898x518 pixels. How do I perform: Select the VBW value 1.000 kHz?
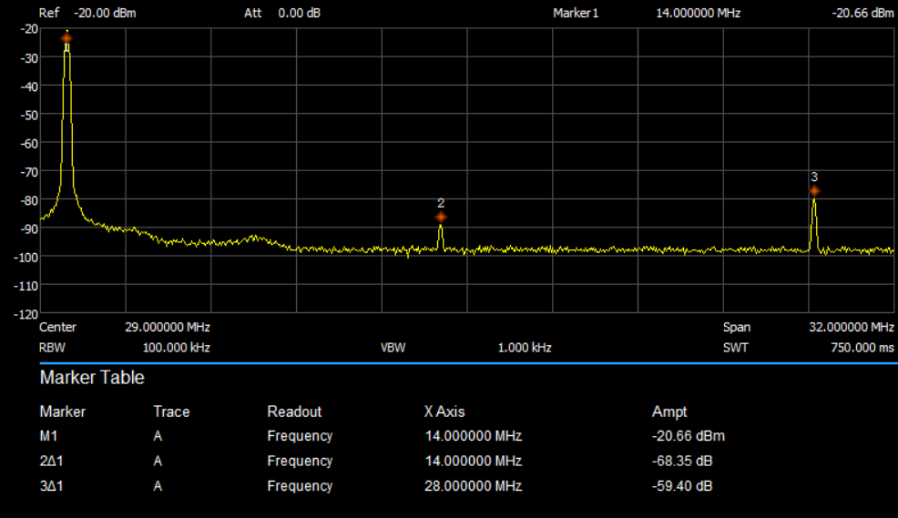pos(524,348)
